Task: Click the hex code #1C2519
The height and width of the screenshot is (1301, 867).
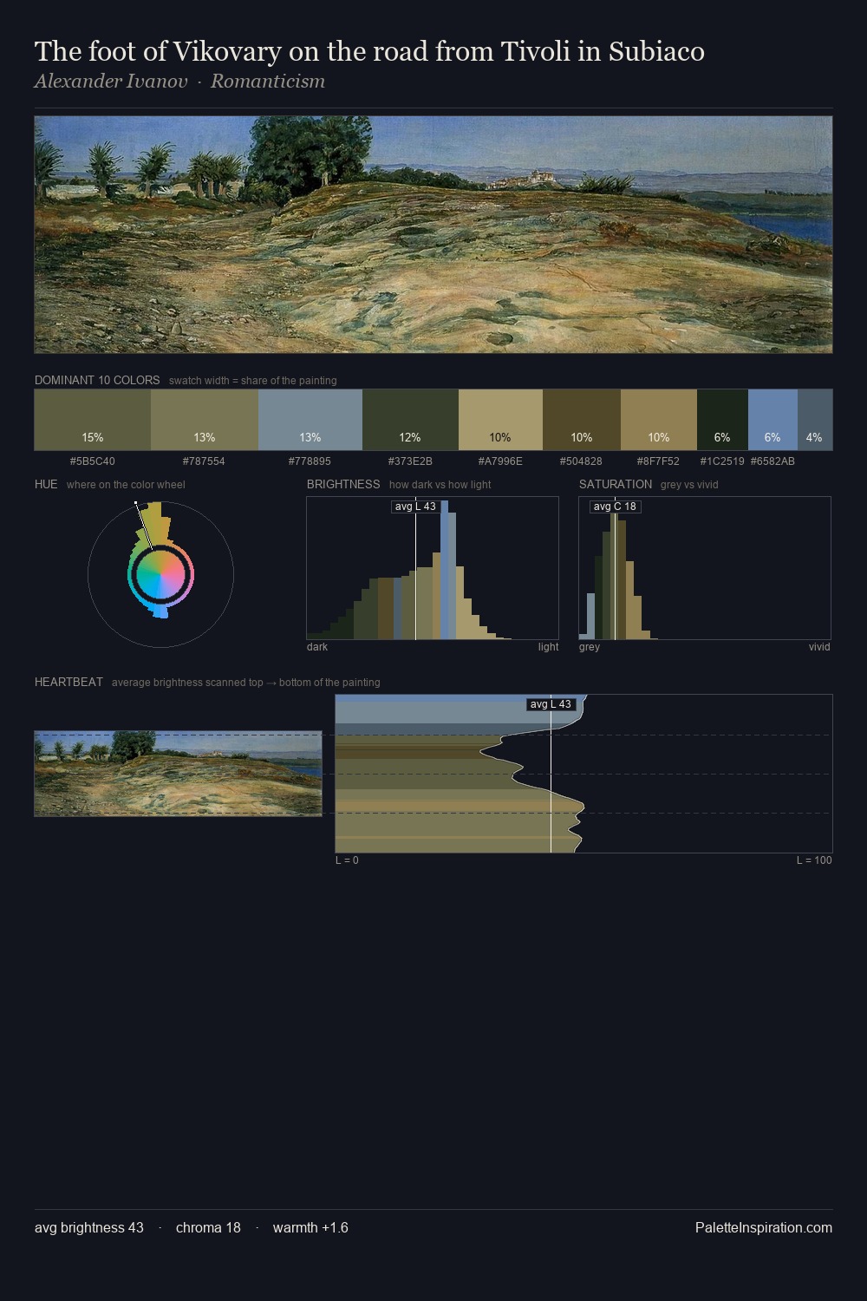Action: pos(722,461)
